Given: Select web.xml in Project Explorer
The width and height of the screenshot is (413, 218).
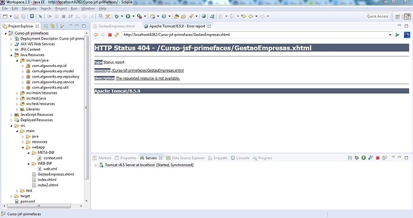Looking at the screenshot, I should pos(47,169).
